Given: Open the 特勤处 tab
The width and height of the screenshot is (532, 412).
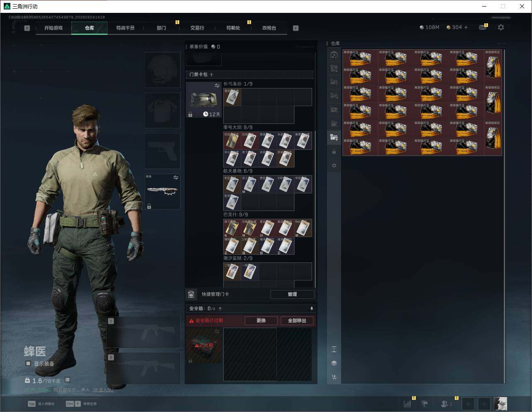Looking at the screenshot, I should click(233, 28).
